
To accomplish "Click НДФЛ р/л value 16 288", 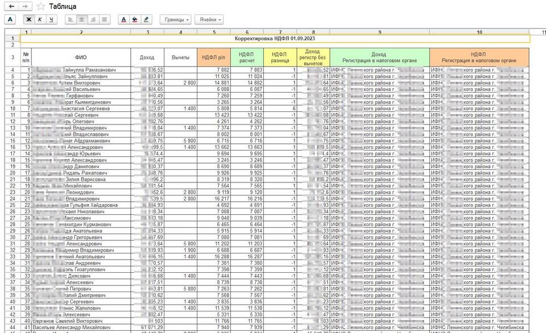I will coord(213,256).
